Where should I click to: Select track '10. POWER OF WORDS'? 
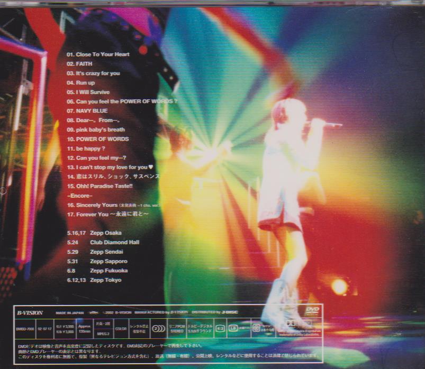click(98, 139)
